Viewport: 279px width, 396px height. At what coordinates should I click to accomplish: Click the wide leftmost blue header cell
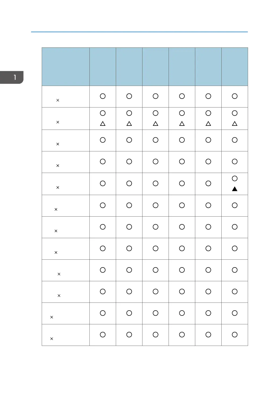(x=66, y=67)
